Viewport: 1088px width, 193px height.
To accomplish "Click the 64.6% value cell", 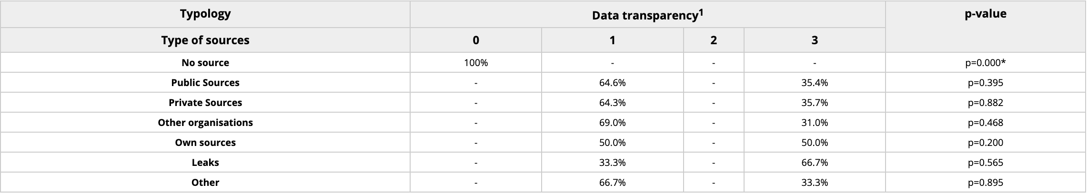I will click(612, 83).
